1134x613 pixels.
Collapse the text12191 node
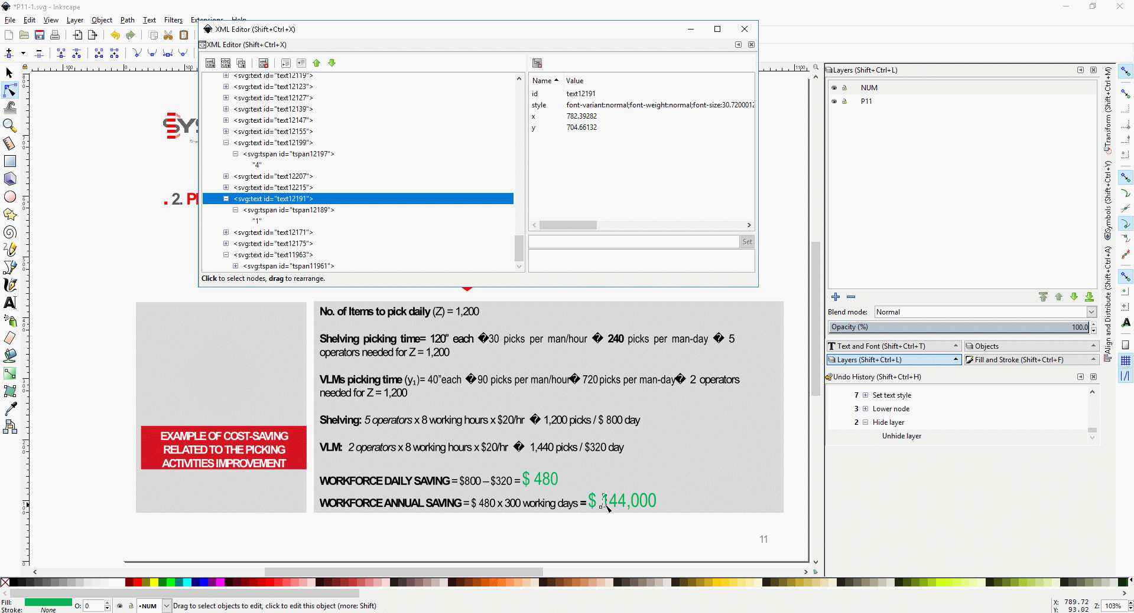click(x=226, y=199)
